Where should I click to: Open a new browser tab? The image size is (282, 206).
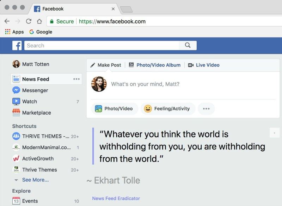[x=126, y=9]
